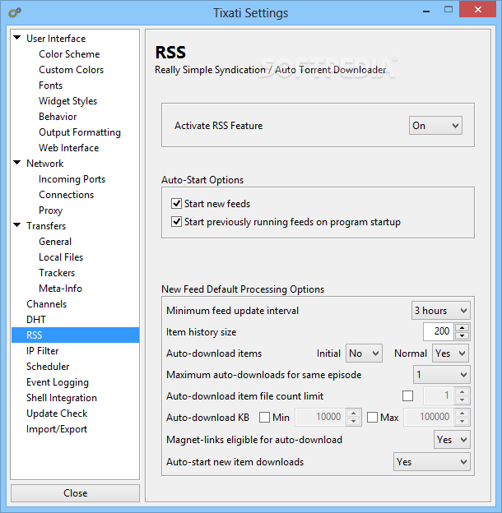Open Shell Integration settings
The image size is (502, 513).
62,398
